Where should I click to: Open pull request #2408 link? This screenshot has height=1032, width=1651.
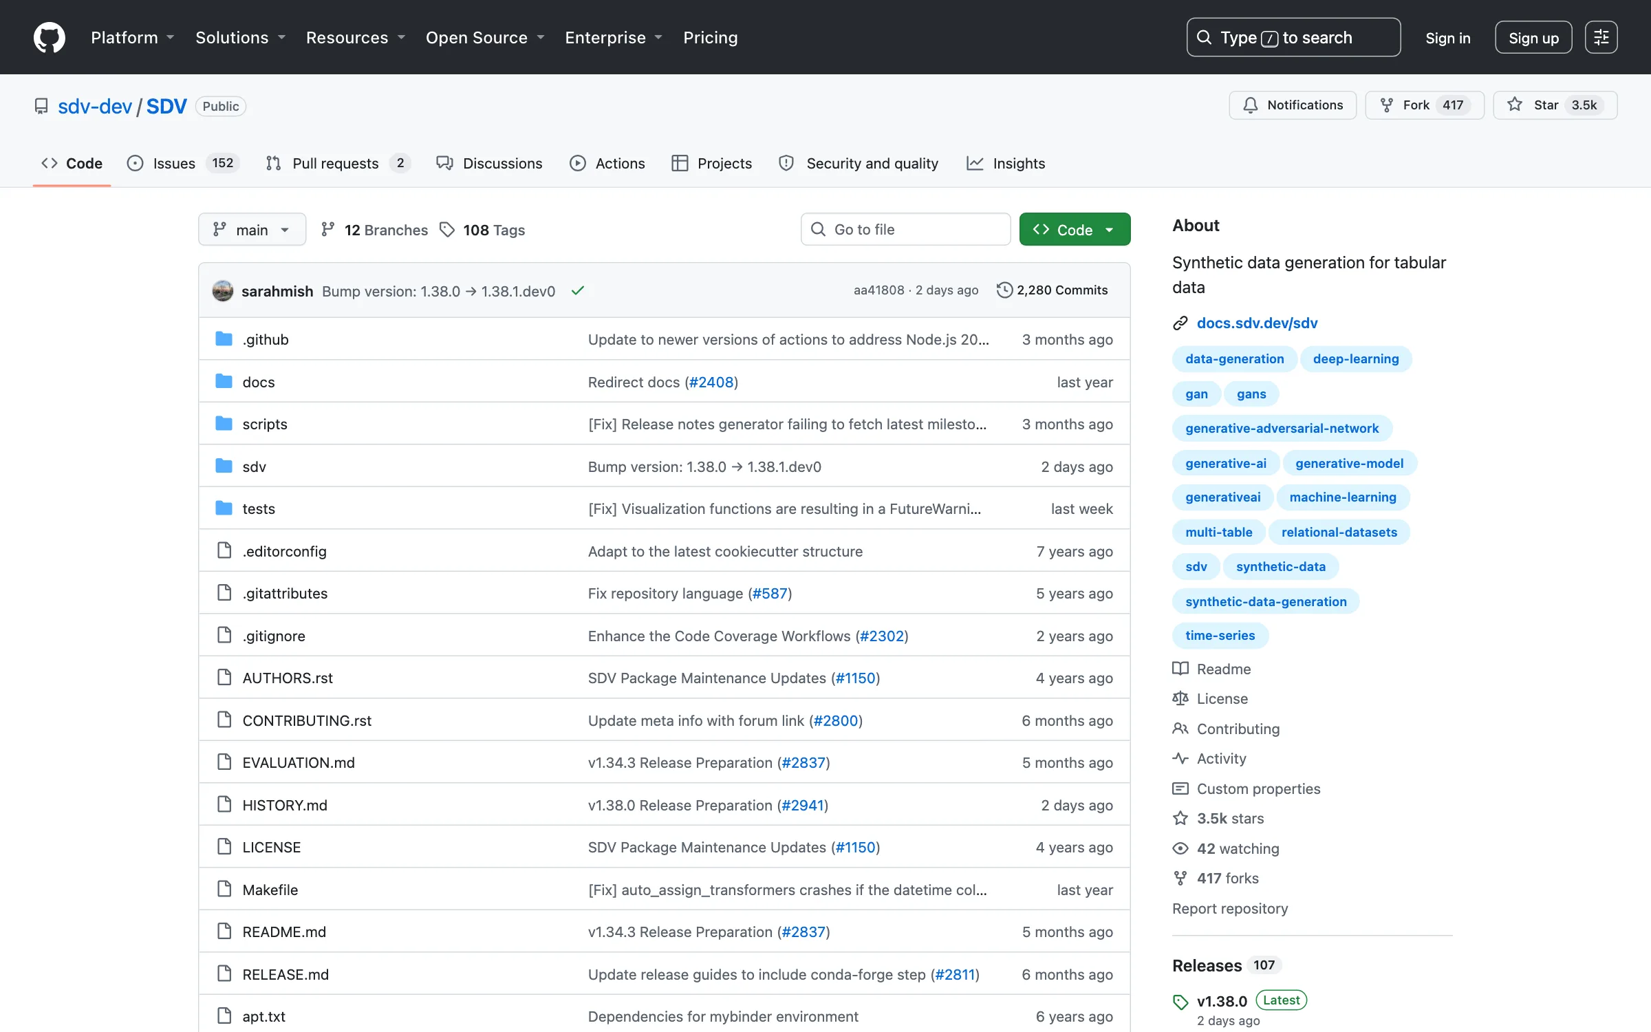click(711, 382)
